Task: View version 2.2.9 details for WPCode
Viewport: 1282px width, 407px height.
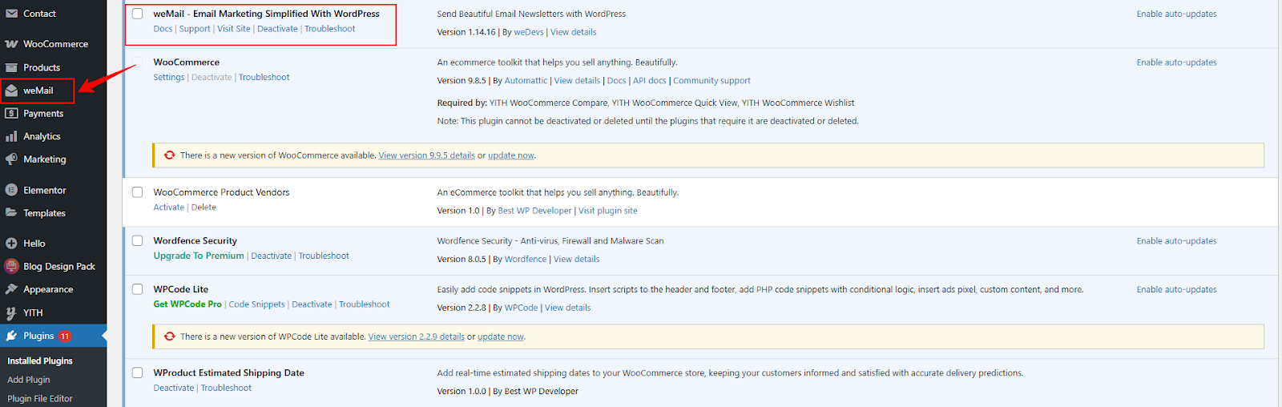Action: tap(417, 336)
